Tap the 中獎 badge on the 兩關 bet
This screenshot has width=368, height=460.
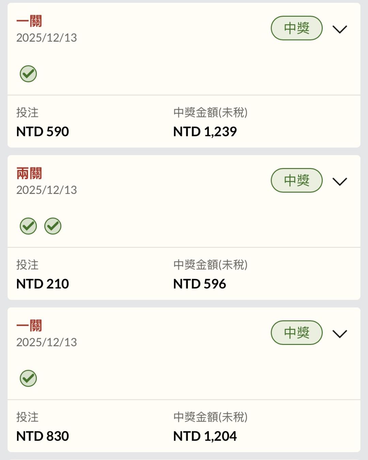point(296,180)
